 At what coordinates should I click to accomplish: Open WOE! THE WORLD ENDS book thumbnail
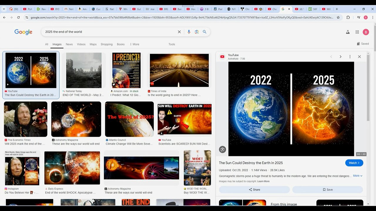tap(197, 168)
